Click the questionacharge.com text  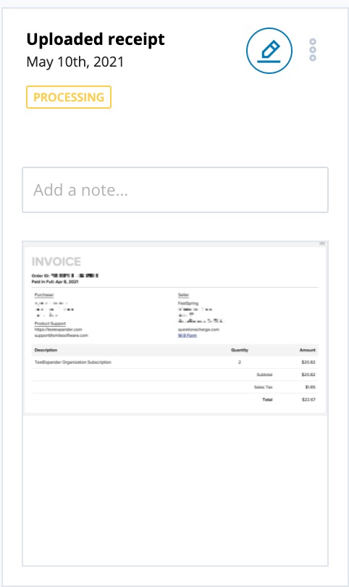(x=198, y=330)
